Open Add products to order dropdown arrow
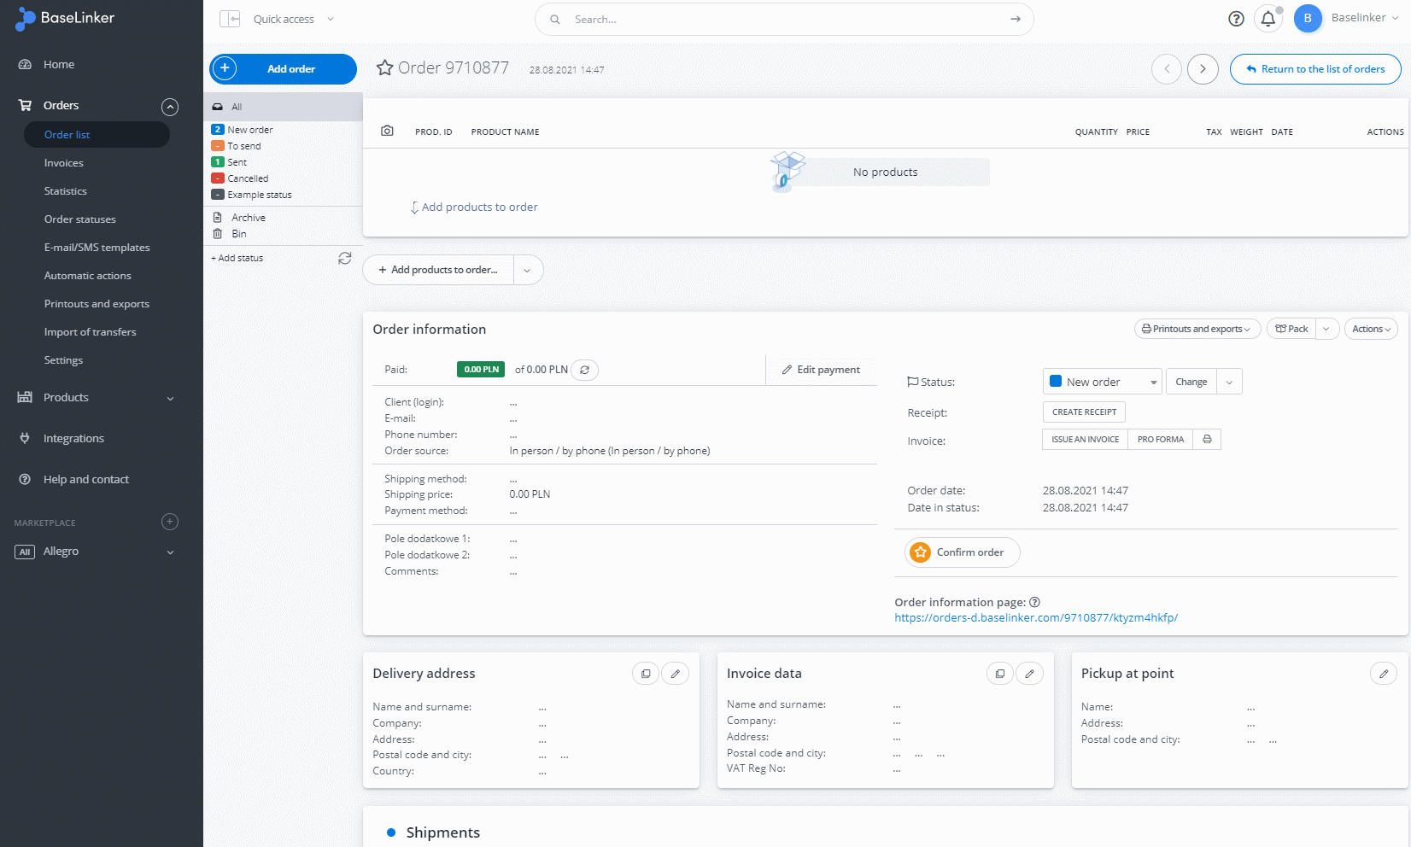 click(527, 270)
